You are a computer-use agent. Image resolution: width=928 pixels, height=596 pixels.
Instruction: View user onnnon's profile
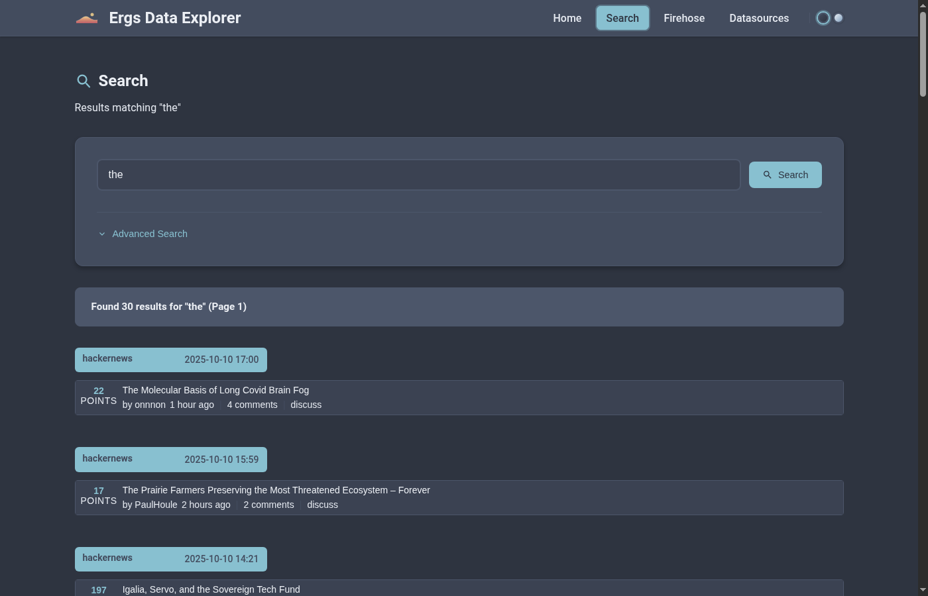click(150, 405)
